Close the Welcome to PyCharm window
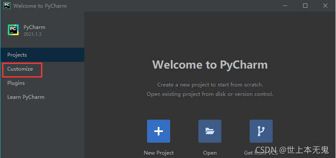Viewport: 336px width, 158px height. pyautogui.click(x=325, y=6)
